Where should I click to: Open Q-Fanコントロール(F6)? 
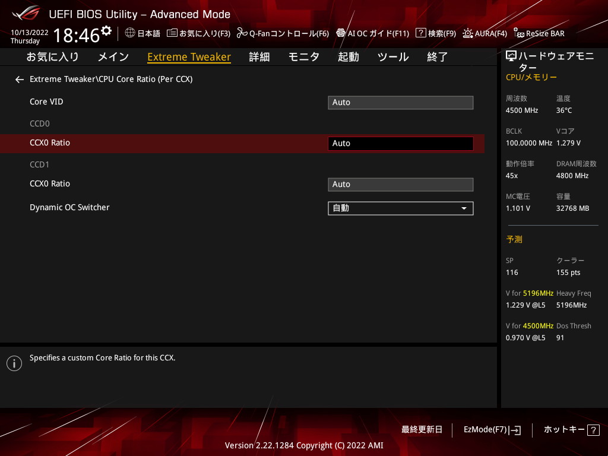click(283, 33)
